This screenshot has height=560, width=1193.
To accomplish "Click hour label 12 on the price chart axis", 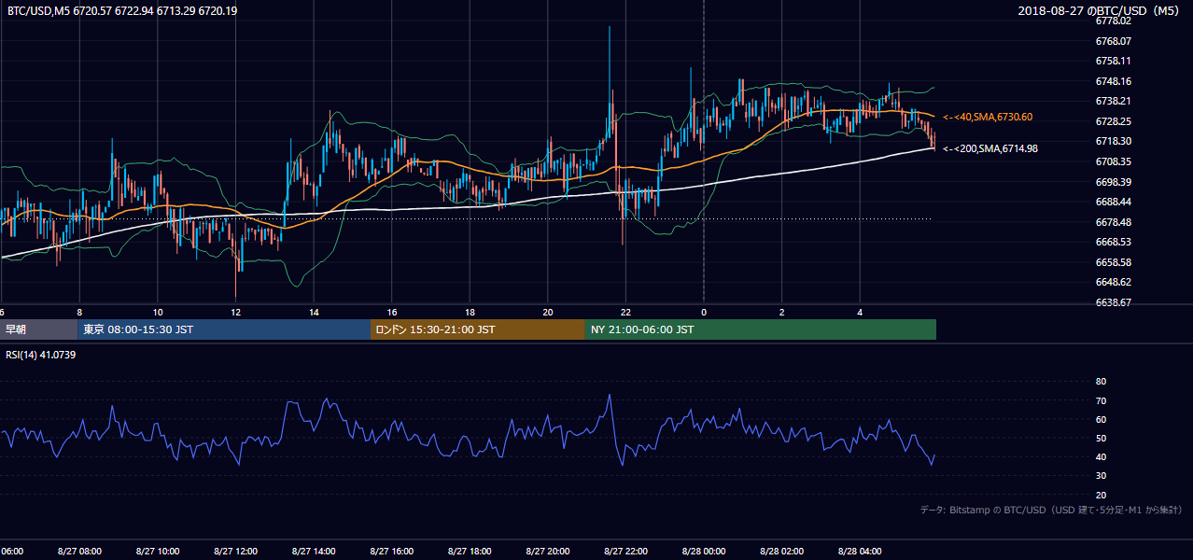I will pyautogui.click(x=236, y=313).
